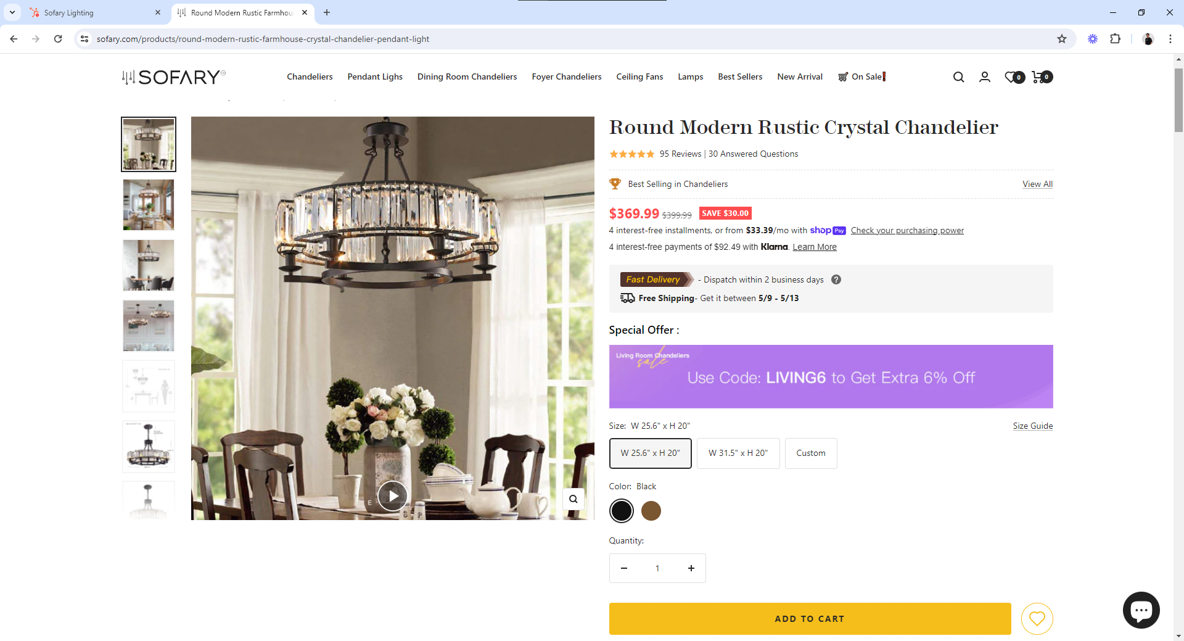Viewport: 1184px width, 641px height.
Task: Click ADD TO CART button
Action: pyautogui.click(x=810, y=619)
